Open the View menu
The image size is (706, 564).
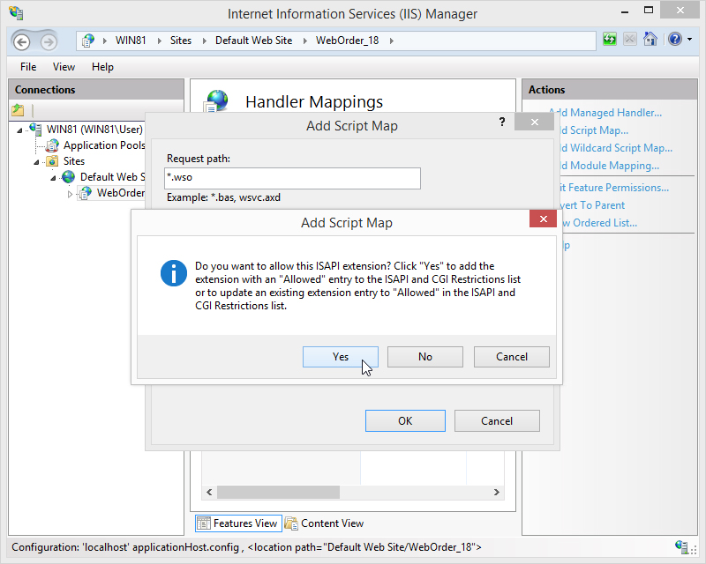64,67
